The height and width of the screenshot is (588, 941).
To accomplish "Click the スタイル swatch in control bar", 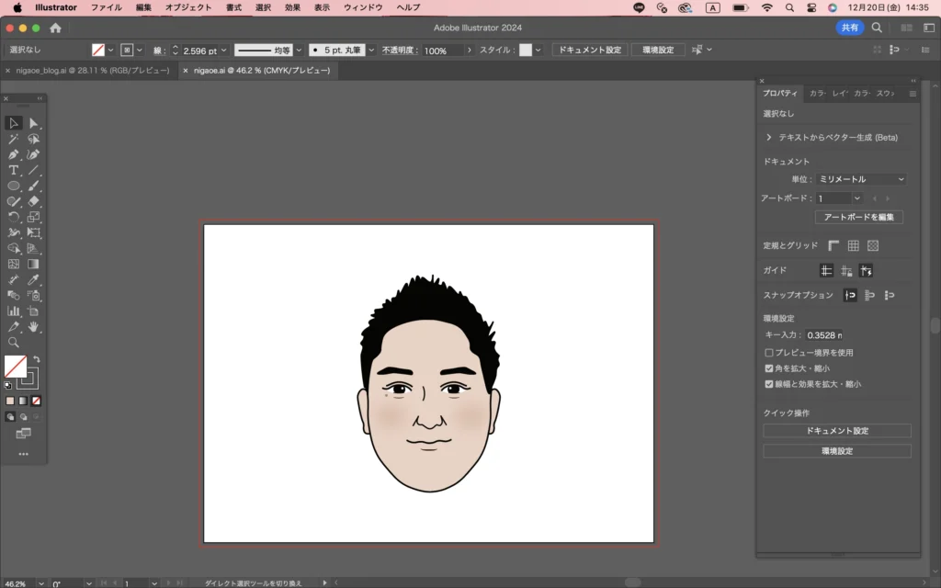I will pyautogui.click(x=525, y=50).
